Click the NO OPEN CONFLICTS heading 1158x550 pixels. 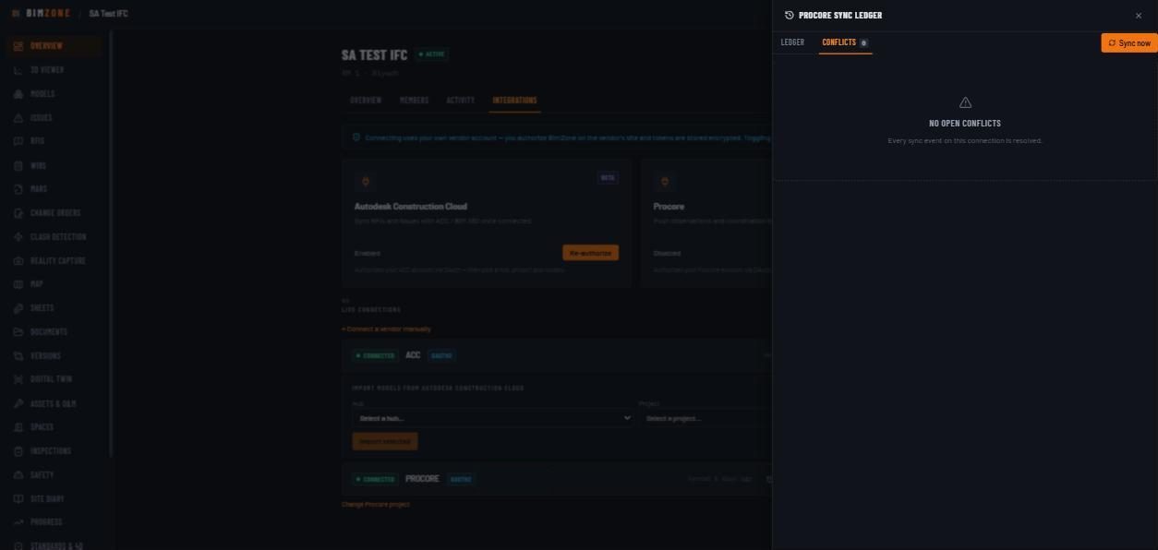click(x=965, y=124)
